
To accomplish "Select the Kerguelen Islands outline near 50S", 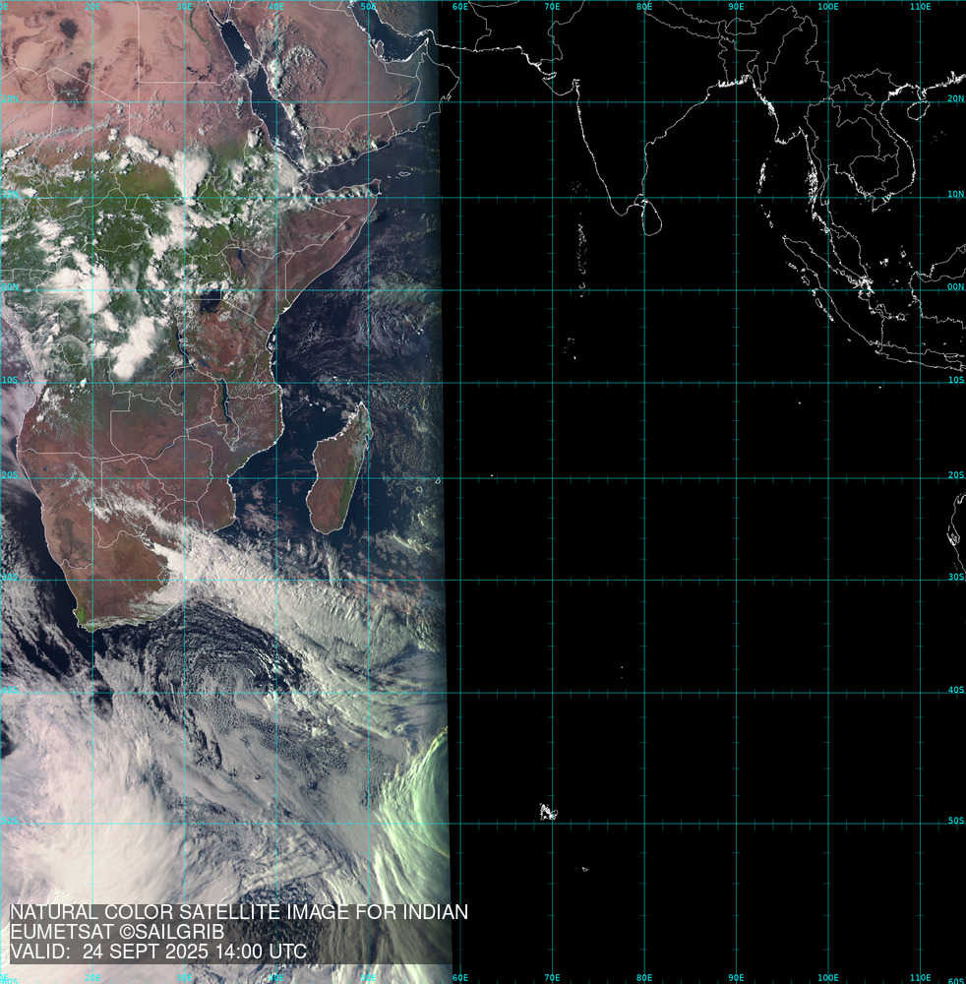I will click(x=547, y=812).
